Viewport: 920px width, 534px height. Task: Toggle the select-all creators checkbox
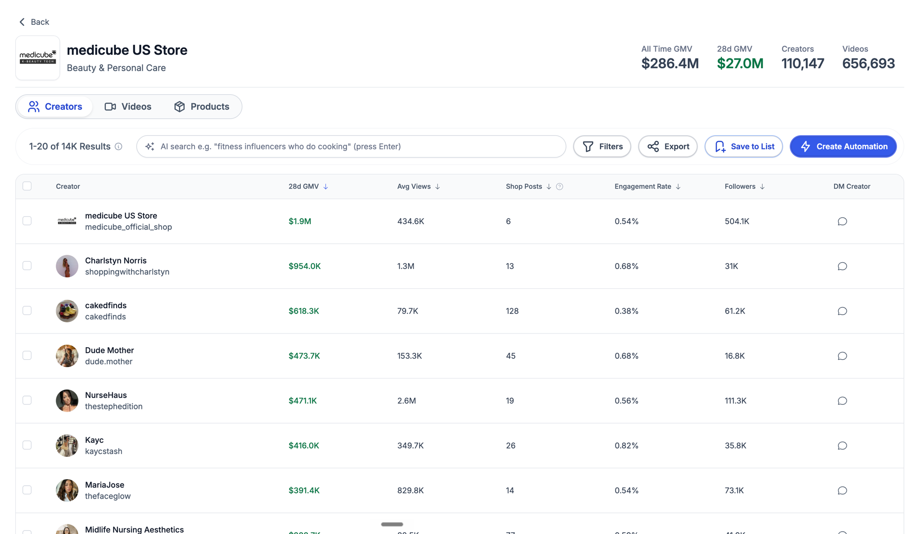coord(27,186)
